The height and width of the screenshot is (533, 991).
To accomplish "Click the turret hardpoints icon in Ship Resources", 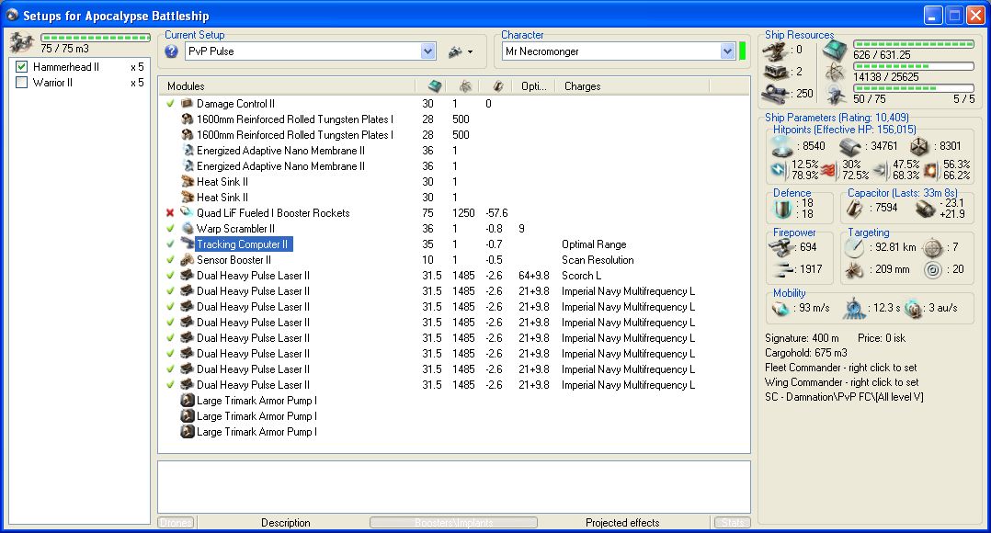I will (x=775, y=51).
